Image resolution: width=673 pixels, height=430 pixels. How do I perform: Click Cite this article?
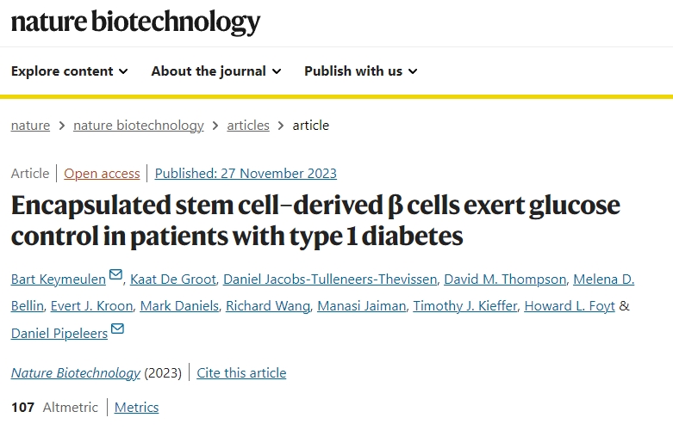click(x=241, y=372)
